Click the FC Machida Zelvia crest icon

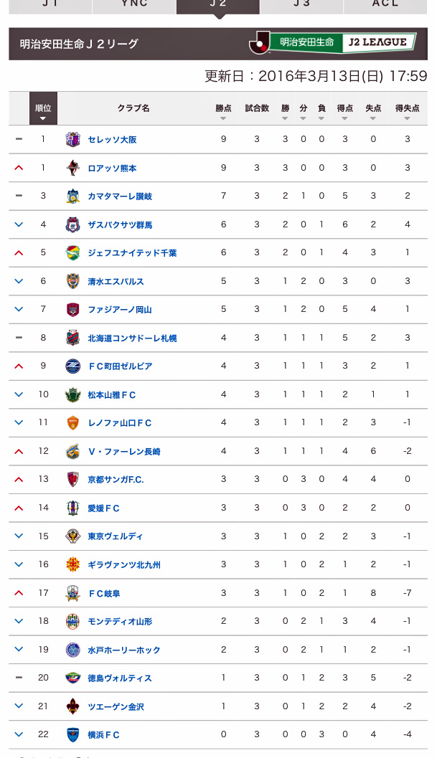[x=72, y=366]
